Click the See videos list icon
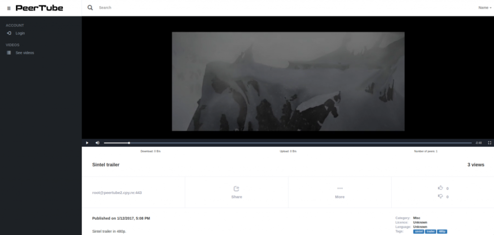Screen dimensions: 494x235 pyautogui.click(x=9, y=53)
